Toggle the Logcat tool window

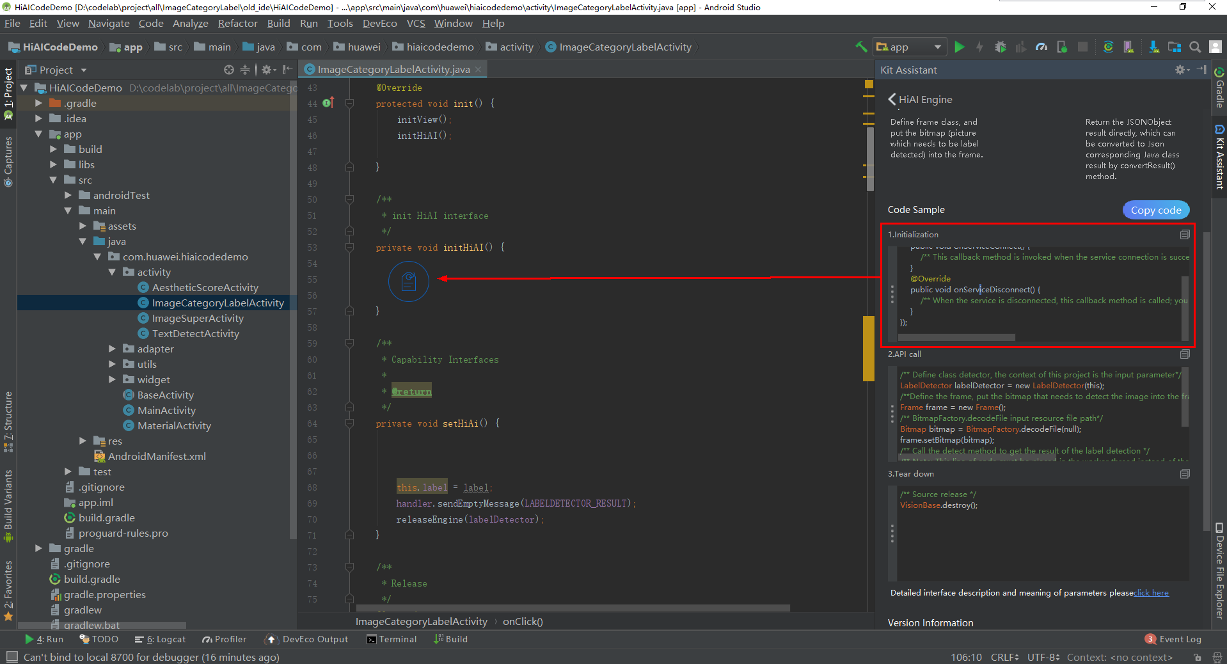tap(161, 639)
